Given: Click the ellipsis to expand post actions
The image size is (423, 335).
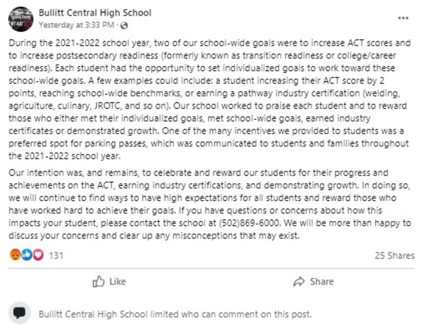Looking at the screenshot, I should 404,17.
